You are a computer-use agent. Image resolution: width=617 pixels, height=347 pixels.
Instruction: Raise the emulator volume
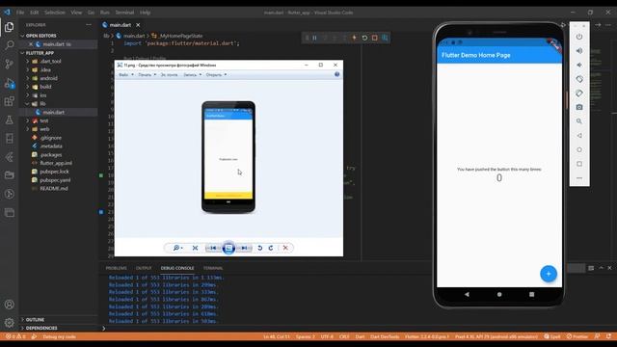[579, 51]
